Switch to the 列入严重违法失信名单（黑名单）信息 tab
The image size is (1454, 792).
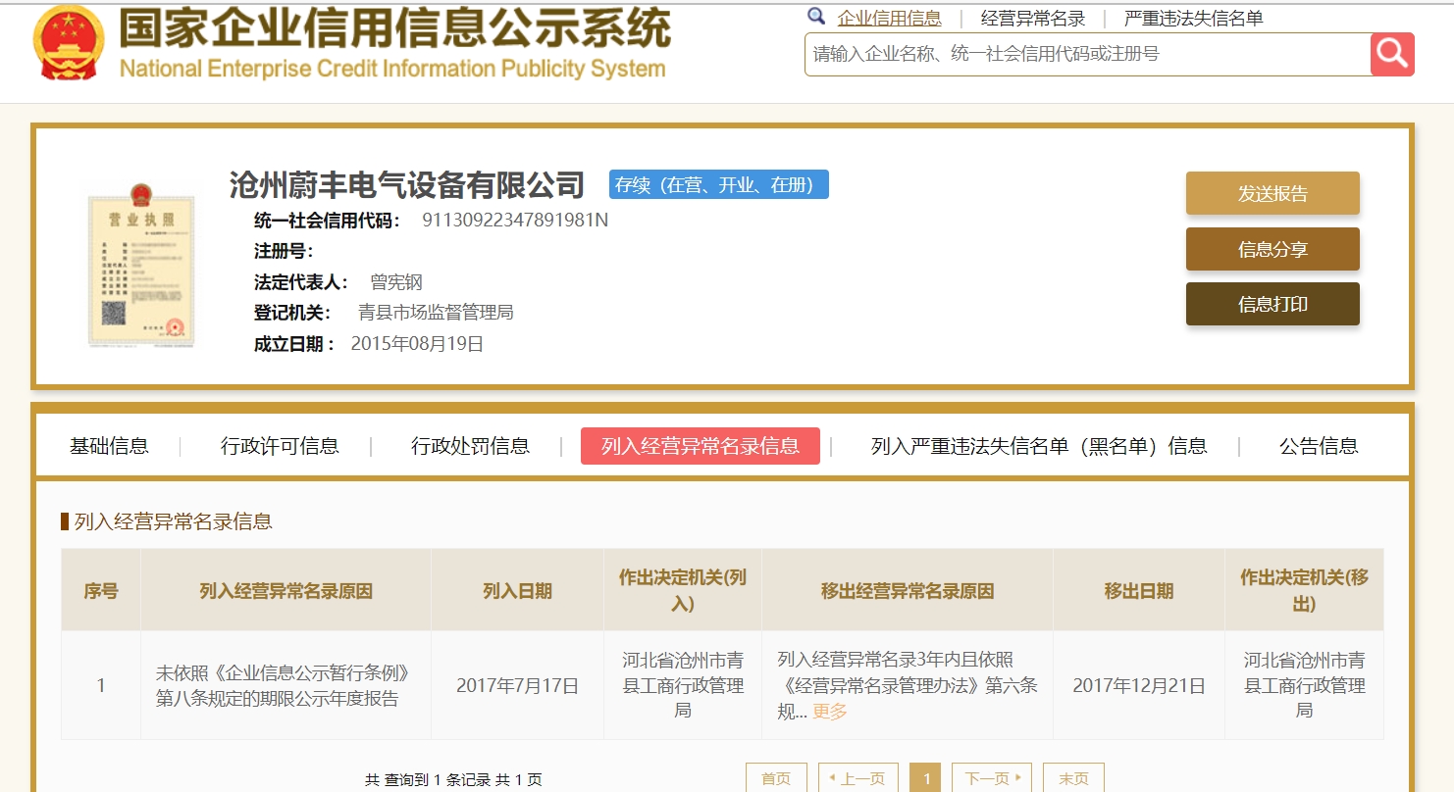[x=1039, y=446]
